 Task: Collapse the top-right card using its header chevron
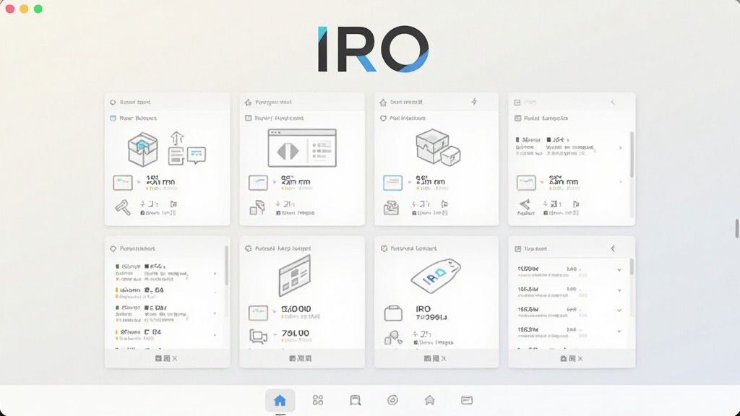click(613, 102)
